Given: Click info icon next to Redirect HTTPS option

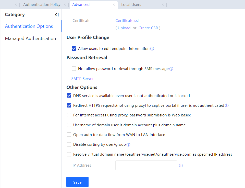Looking at the screenshot, I should pos(227,105).
